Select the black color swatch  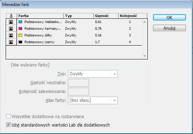tap(20, 42)
